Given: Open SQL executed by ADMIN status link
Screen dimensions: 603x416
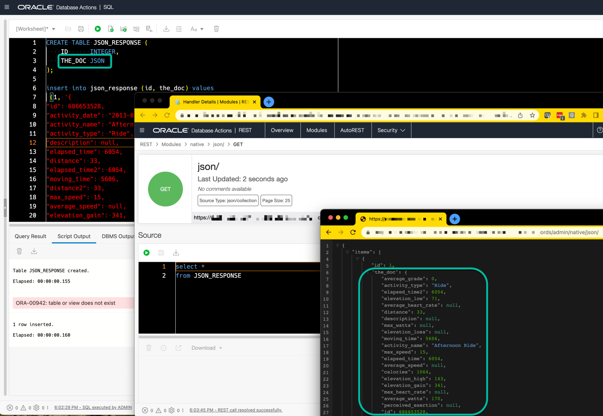Looking at the screenshot, I should 93,407.
